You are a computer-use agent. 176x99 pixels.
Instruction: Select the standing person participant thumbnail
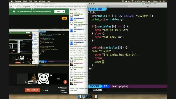[x=33, y=79]
